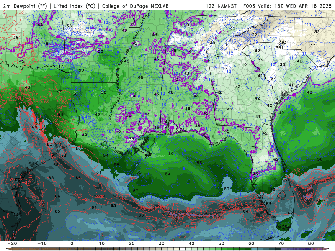The image size is (335, 251).
Task: Click the "2m Dewpoint (°F)" title text
Action: [x=25, y=6]
